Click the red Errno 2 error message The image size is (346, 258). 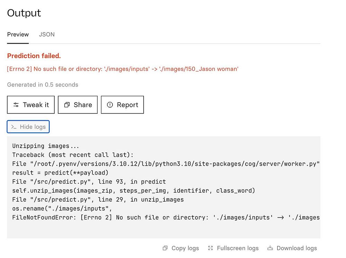123,69
